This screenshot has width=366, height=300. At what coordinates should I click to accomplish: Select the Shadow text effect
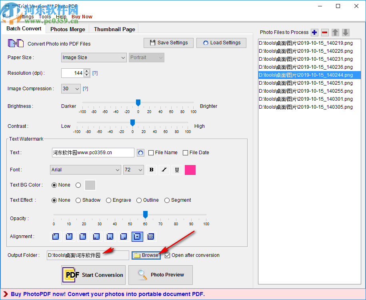[x=78, y=200]
